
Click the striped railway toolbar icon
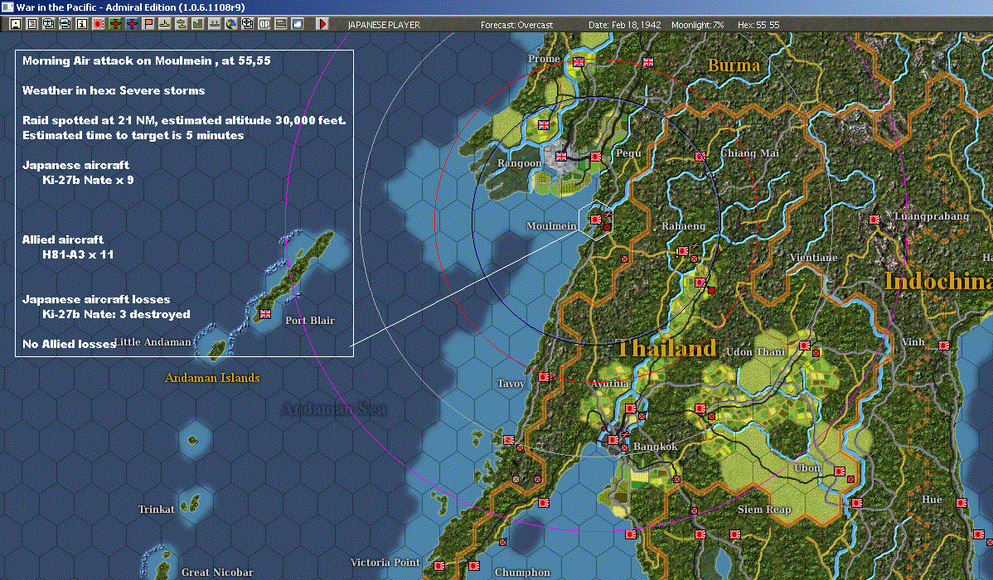point(280,24)
